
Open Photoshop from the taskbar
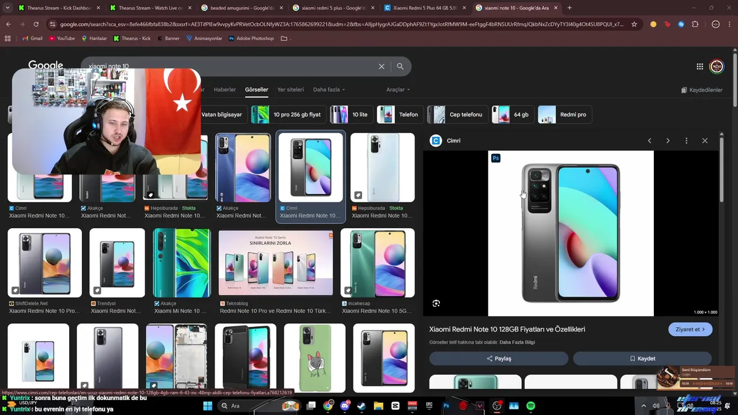point(446,406)
